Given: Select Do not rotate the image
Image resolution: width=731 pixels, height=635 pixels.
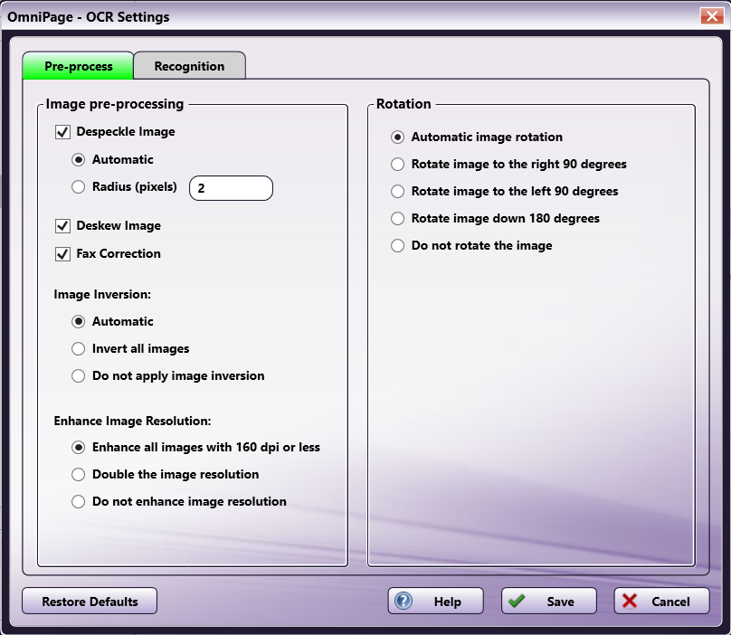Looking at the screenshot, I should point(398,246).
